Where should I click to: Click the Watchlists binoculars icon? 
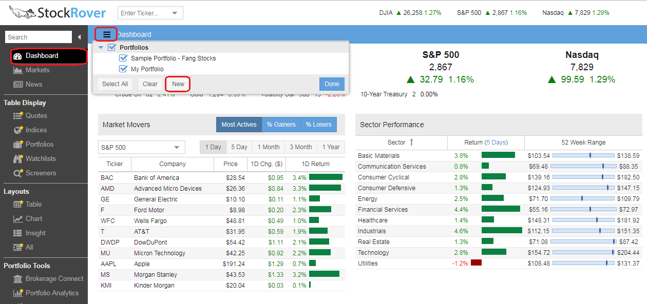pos(18,159)
